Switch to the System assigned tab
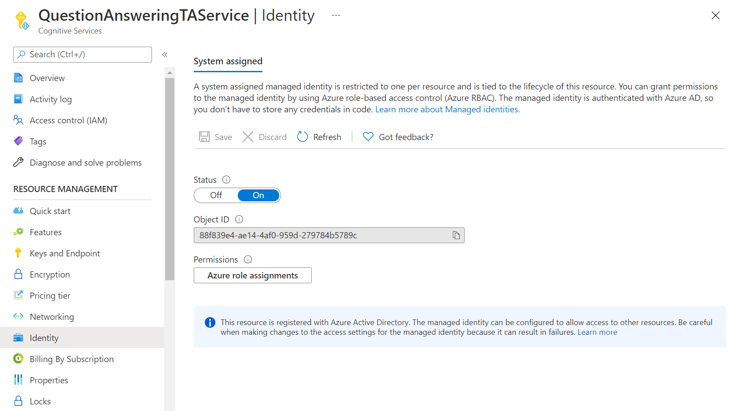The width and height of the screenshot is (735, 411). 228,61
